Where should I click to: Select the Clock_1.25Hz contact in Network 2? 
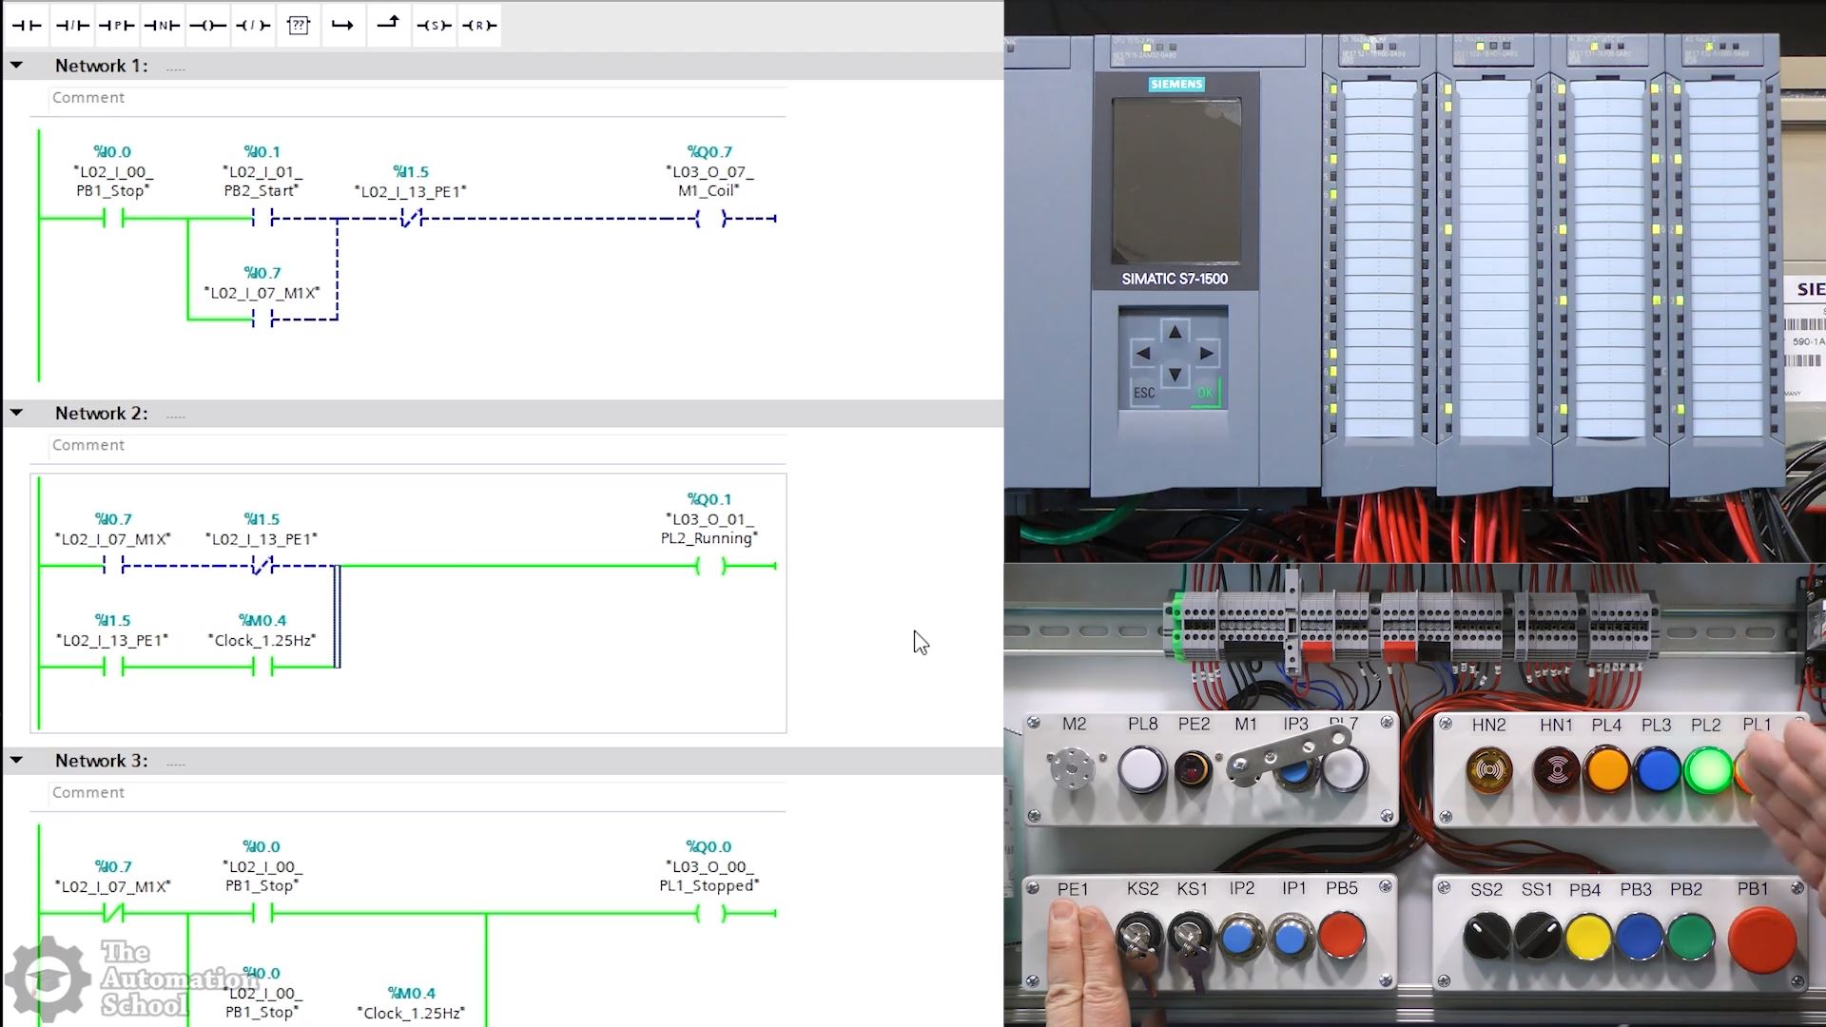262,668
